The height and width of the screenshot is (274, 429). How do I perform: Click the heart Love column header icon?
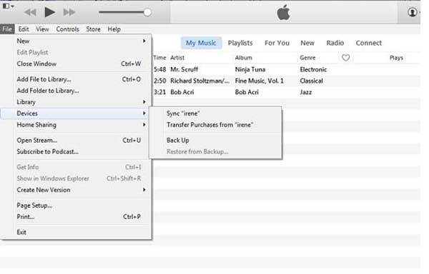click(x=346, y=58)
